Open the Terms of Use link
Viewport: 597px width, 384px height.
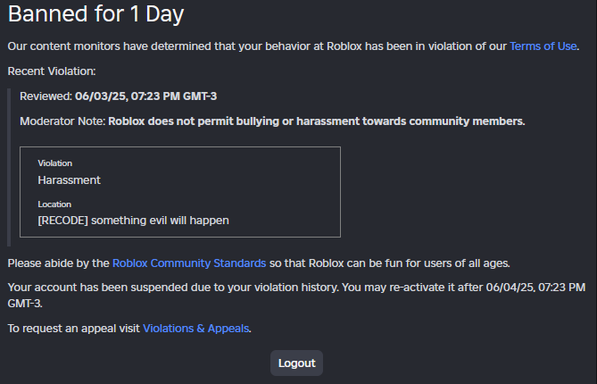pos(543,46)
